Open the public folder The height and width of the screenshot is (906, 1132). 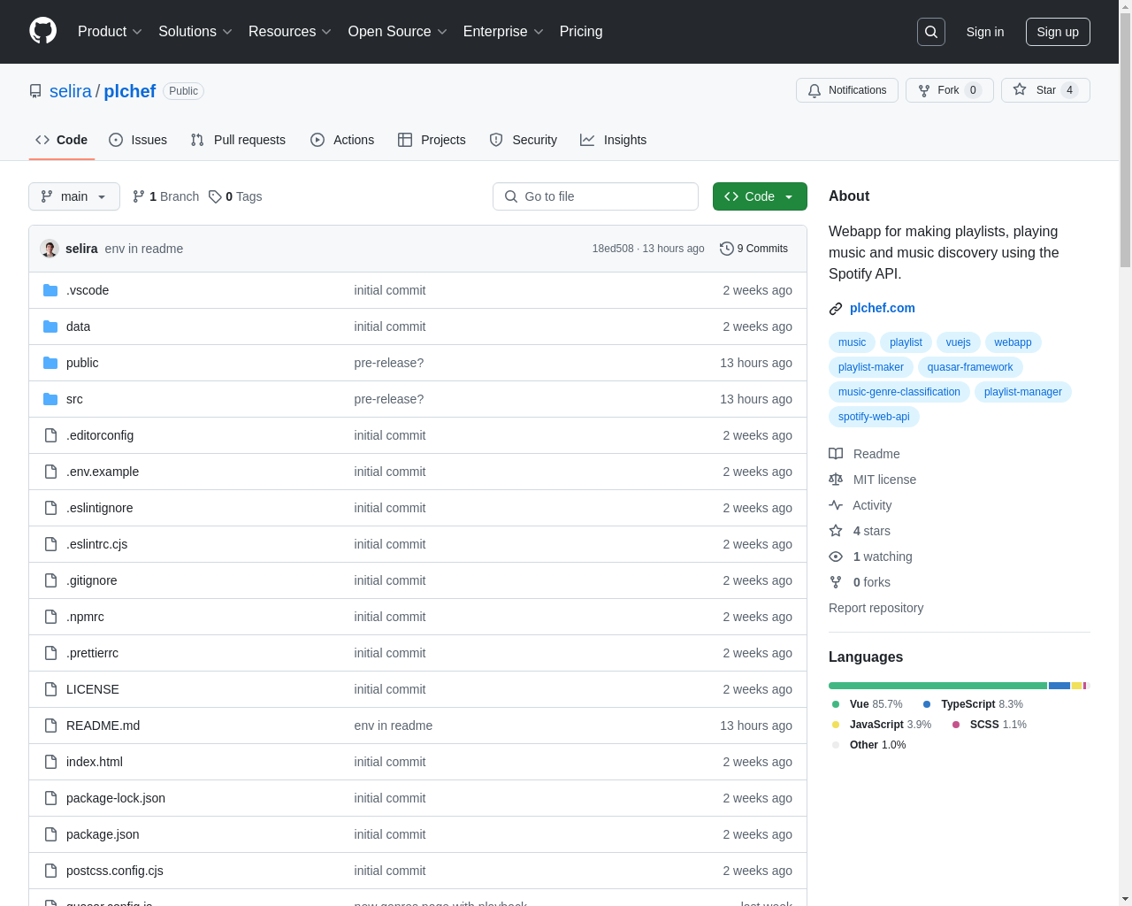coord(82,363)
